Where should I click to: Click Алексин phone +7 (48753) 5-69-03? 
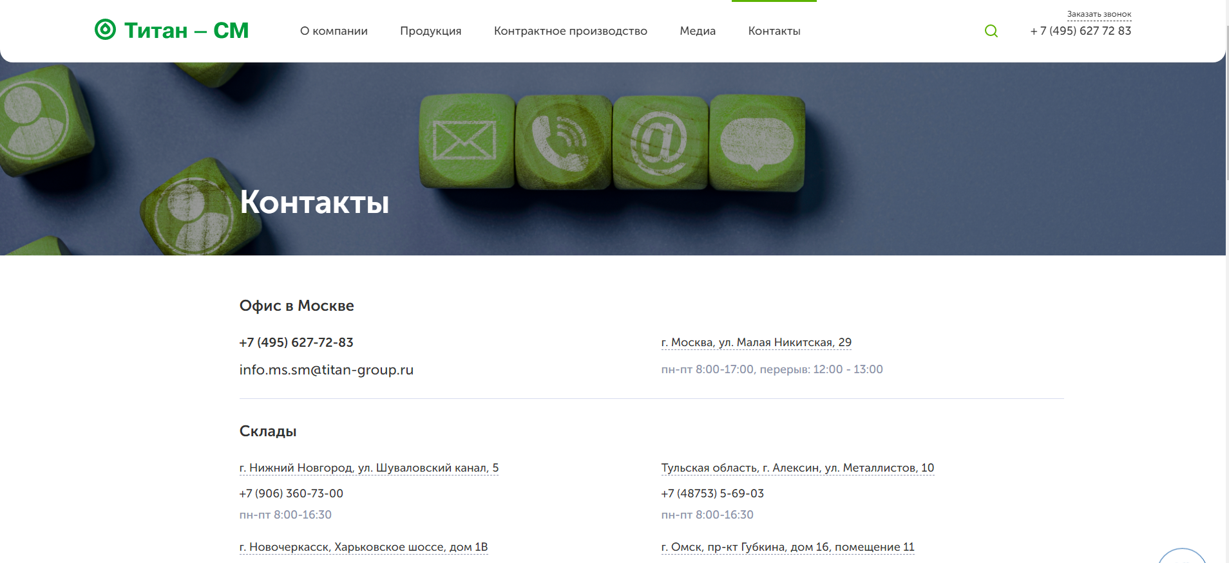coord(712,494)
